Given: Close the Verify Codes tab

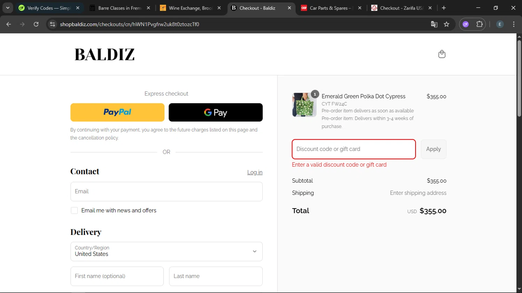Looking at the screenshot, I should tap(78, 8).
